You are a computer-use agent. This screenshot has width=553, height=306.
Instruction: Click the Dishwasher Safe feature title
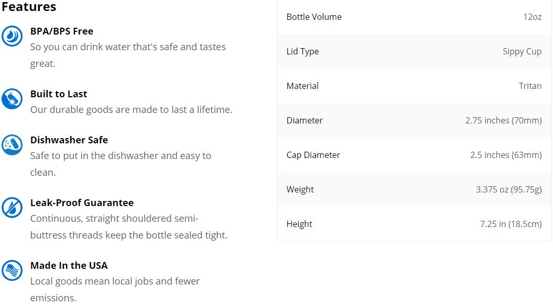tap(69, 140)
